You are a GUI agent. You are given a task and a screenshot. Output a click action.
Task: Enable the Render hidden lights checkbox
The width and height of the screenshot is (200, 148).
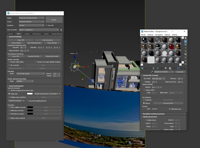point(9,62)
